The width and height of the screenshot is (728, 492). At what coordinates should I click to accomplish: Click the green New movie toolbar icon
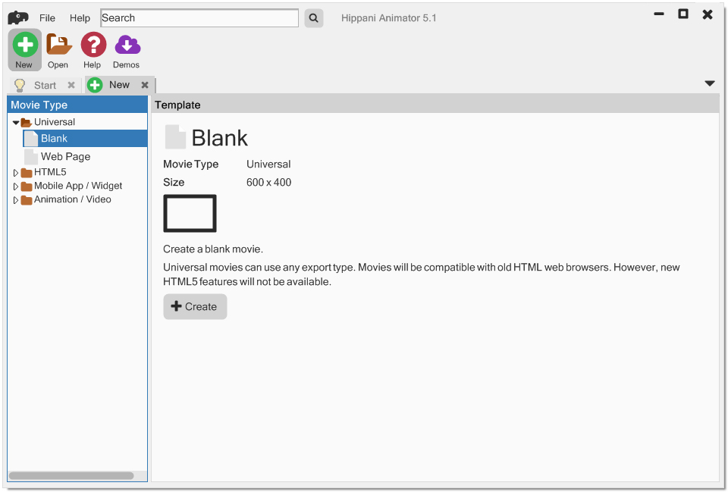click(x=25, y=45)
